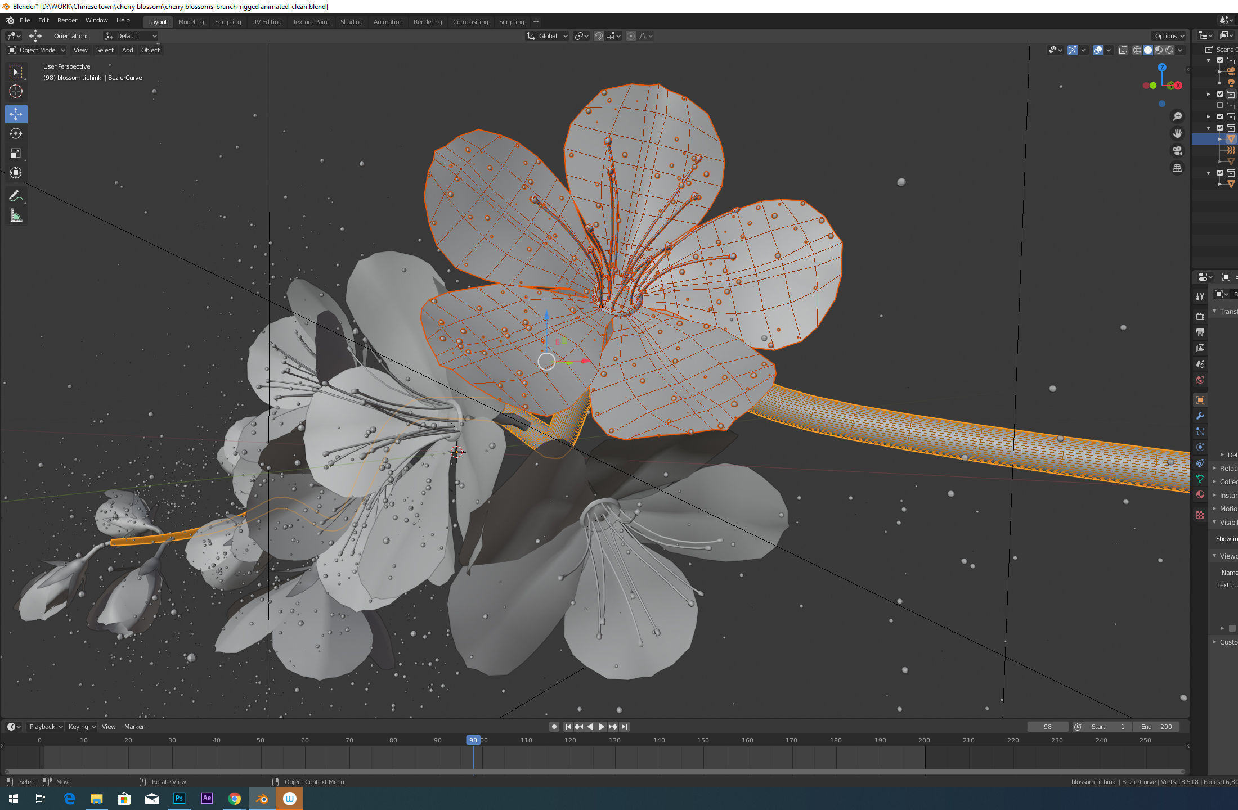Click Play animation button
This screenshot has height=810, width=1238.
601,727
